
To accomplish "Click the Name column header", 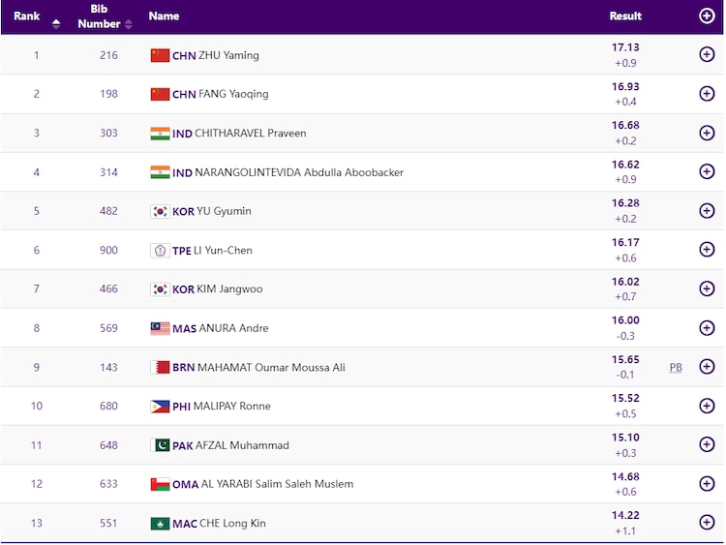I will [164, 16].
